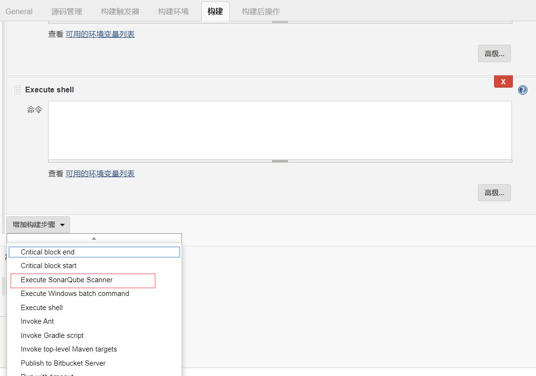Image resolution: width=536 pixels, height=376 pixels.
Task: Click inside the 命令 command text area
Action: 280,131
